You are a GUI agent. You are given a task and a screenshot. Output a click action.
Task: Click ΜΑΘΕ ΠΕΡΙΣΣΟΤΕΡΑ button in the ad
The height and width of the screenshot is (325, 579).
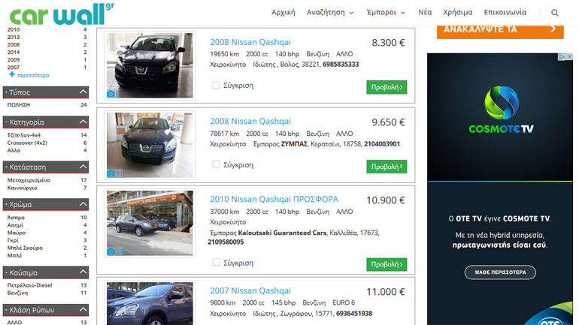pos(500,272)
